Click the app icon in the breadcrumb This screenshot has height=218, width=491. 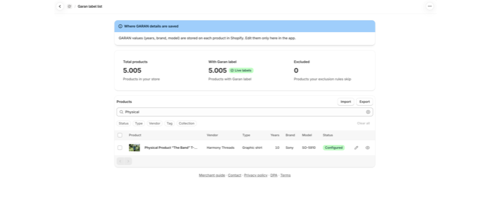[x=69, y=6]
